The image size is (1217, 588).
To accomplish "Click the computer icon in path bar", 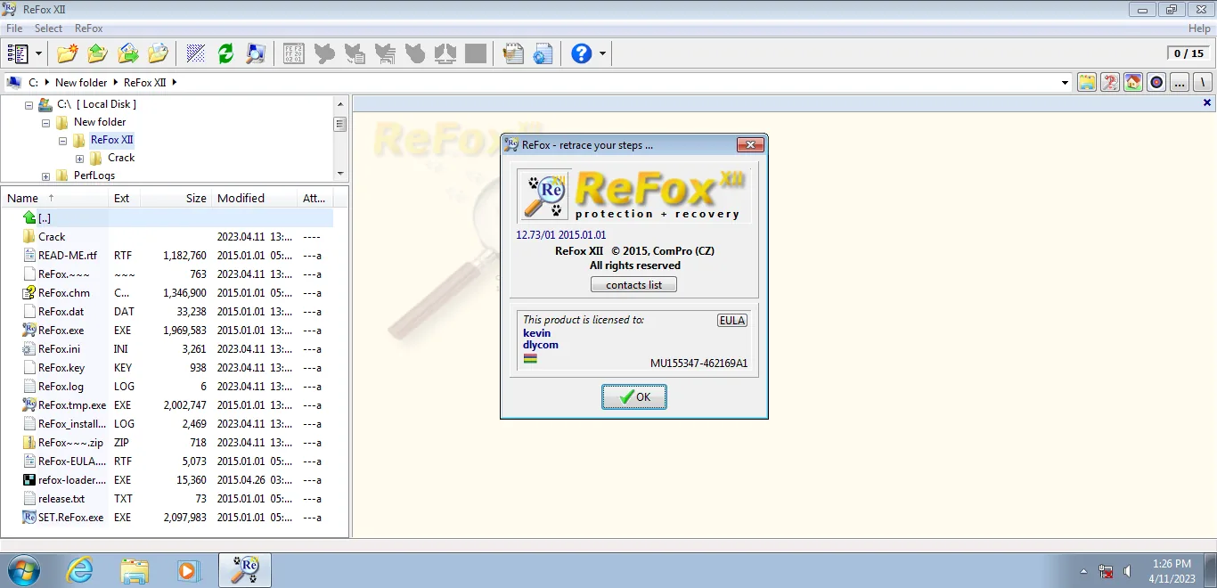I will 13,82.
